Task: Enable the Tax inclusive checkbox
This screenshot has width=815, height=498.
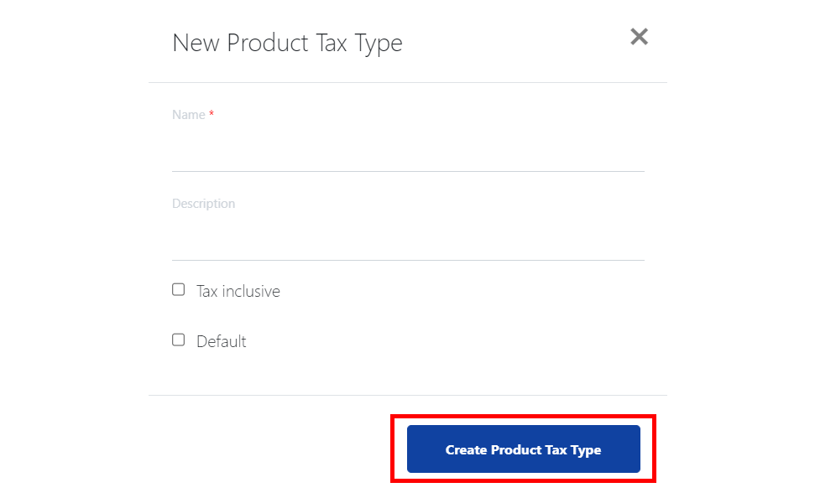Action: [x=178, y=290]
